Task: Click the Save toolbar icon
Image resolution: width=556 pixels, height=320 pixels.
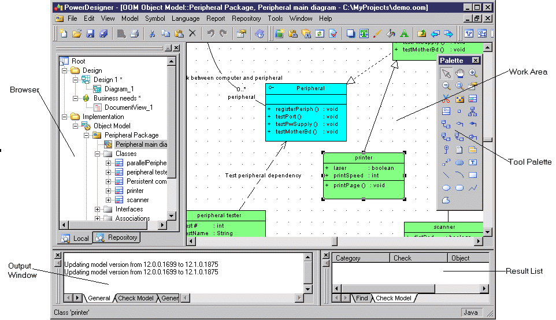Action: [x=90, y=34]
